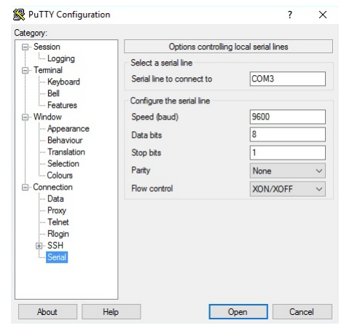Close the PuTTY Configuration dialog

tap(323, 15)
